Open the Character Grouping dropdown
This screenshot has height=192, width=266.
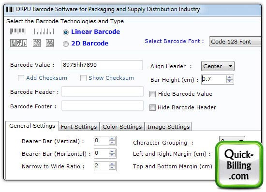tap(232, 139)
